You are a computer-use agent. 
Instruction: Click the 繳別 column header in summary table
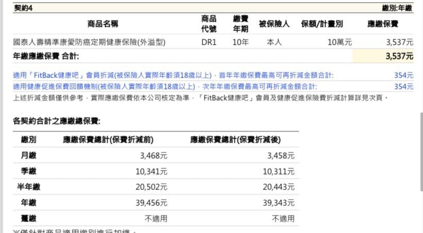(x=29, y=140)
